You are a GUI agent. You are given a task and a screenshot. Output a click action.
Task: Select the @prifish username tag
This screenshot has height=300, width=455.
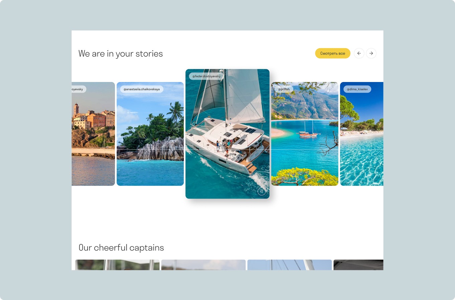284,89
